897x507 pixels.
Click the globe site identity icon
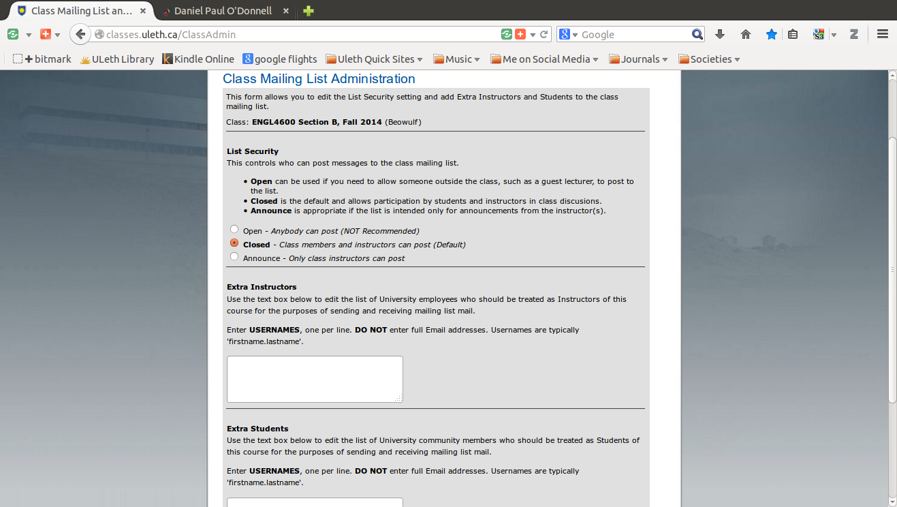pos(99,34)
